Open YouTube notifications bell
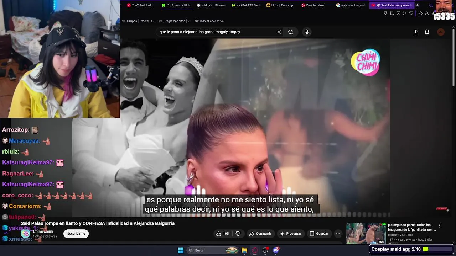Screen dimensions: 456x256 pos(427,32)
